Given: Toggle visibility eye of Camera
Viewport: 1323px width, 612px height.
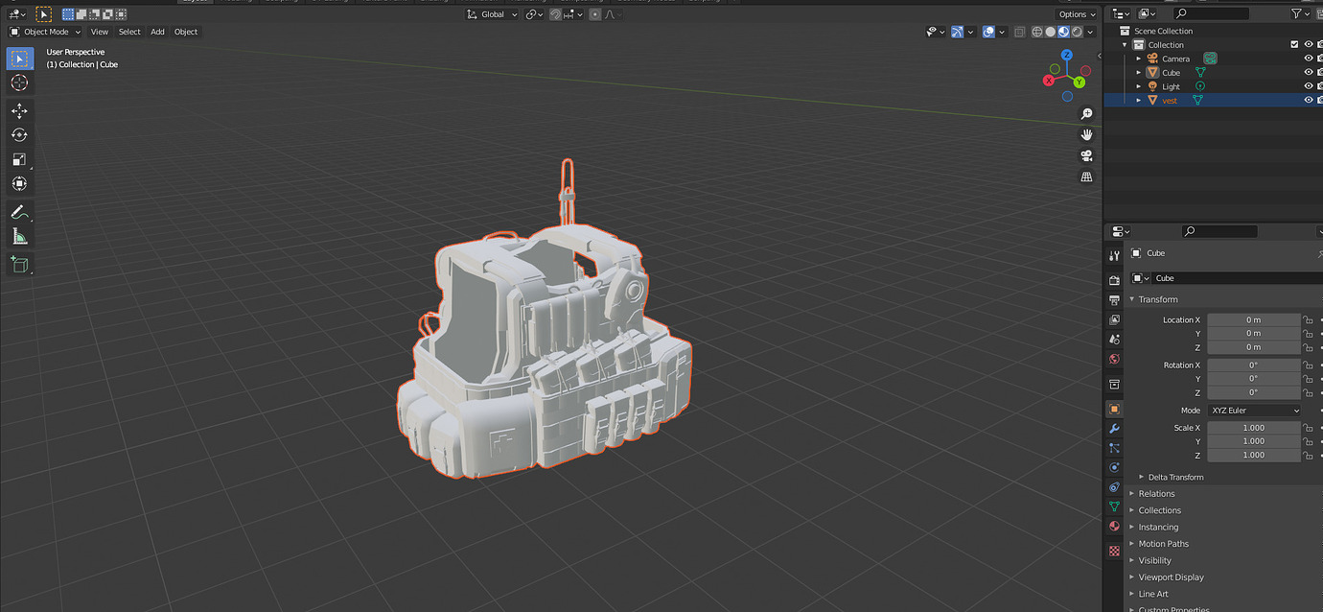Looking at the screenshot, I should click(1308, 59).
